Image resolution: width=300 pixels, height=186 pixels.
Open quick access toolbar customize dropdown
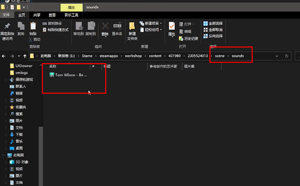24,7
